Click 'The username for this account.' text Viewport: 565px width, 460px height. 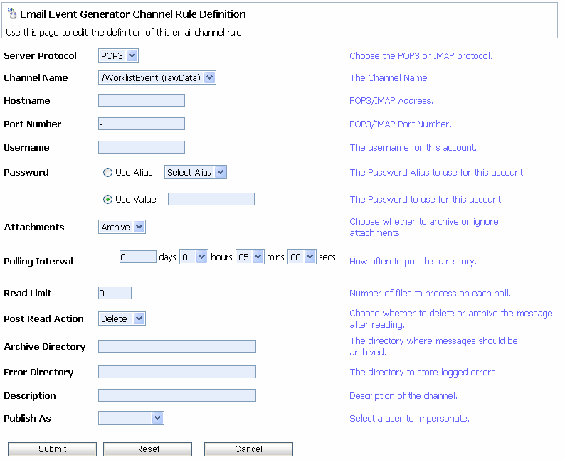pyautogui.click(x=413, y=148)
